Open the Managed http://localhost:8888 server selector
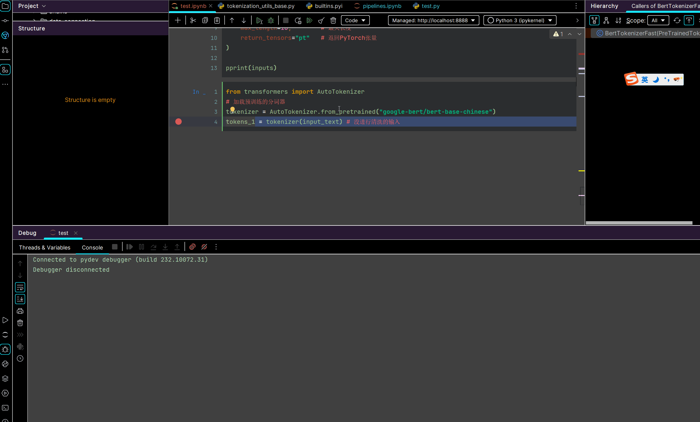700x422 pixels. 433,20
